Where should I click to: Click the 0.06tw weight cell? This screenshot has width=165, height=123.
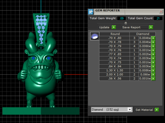pos(145,74)
